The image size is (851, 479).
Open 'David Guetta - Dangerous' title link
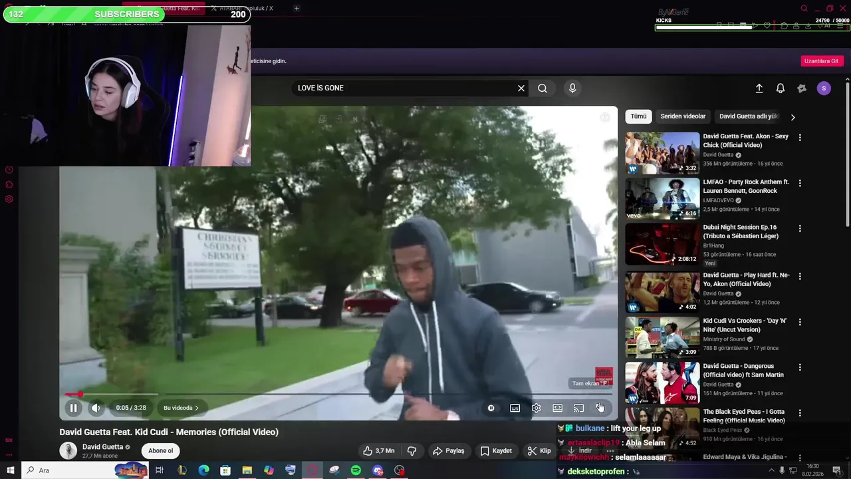click(x=743, y=371)
